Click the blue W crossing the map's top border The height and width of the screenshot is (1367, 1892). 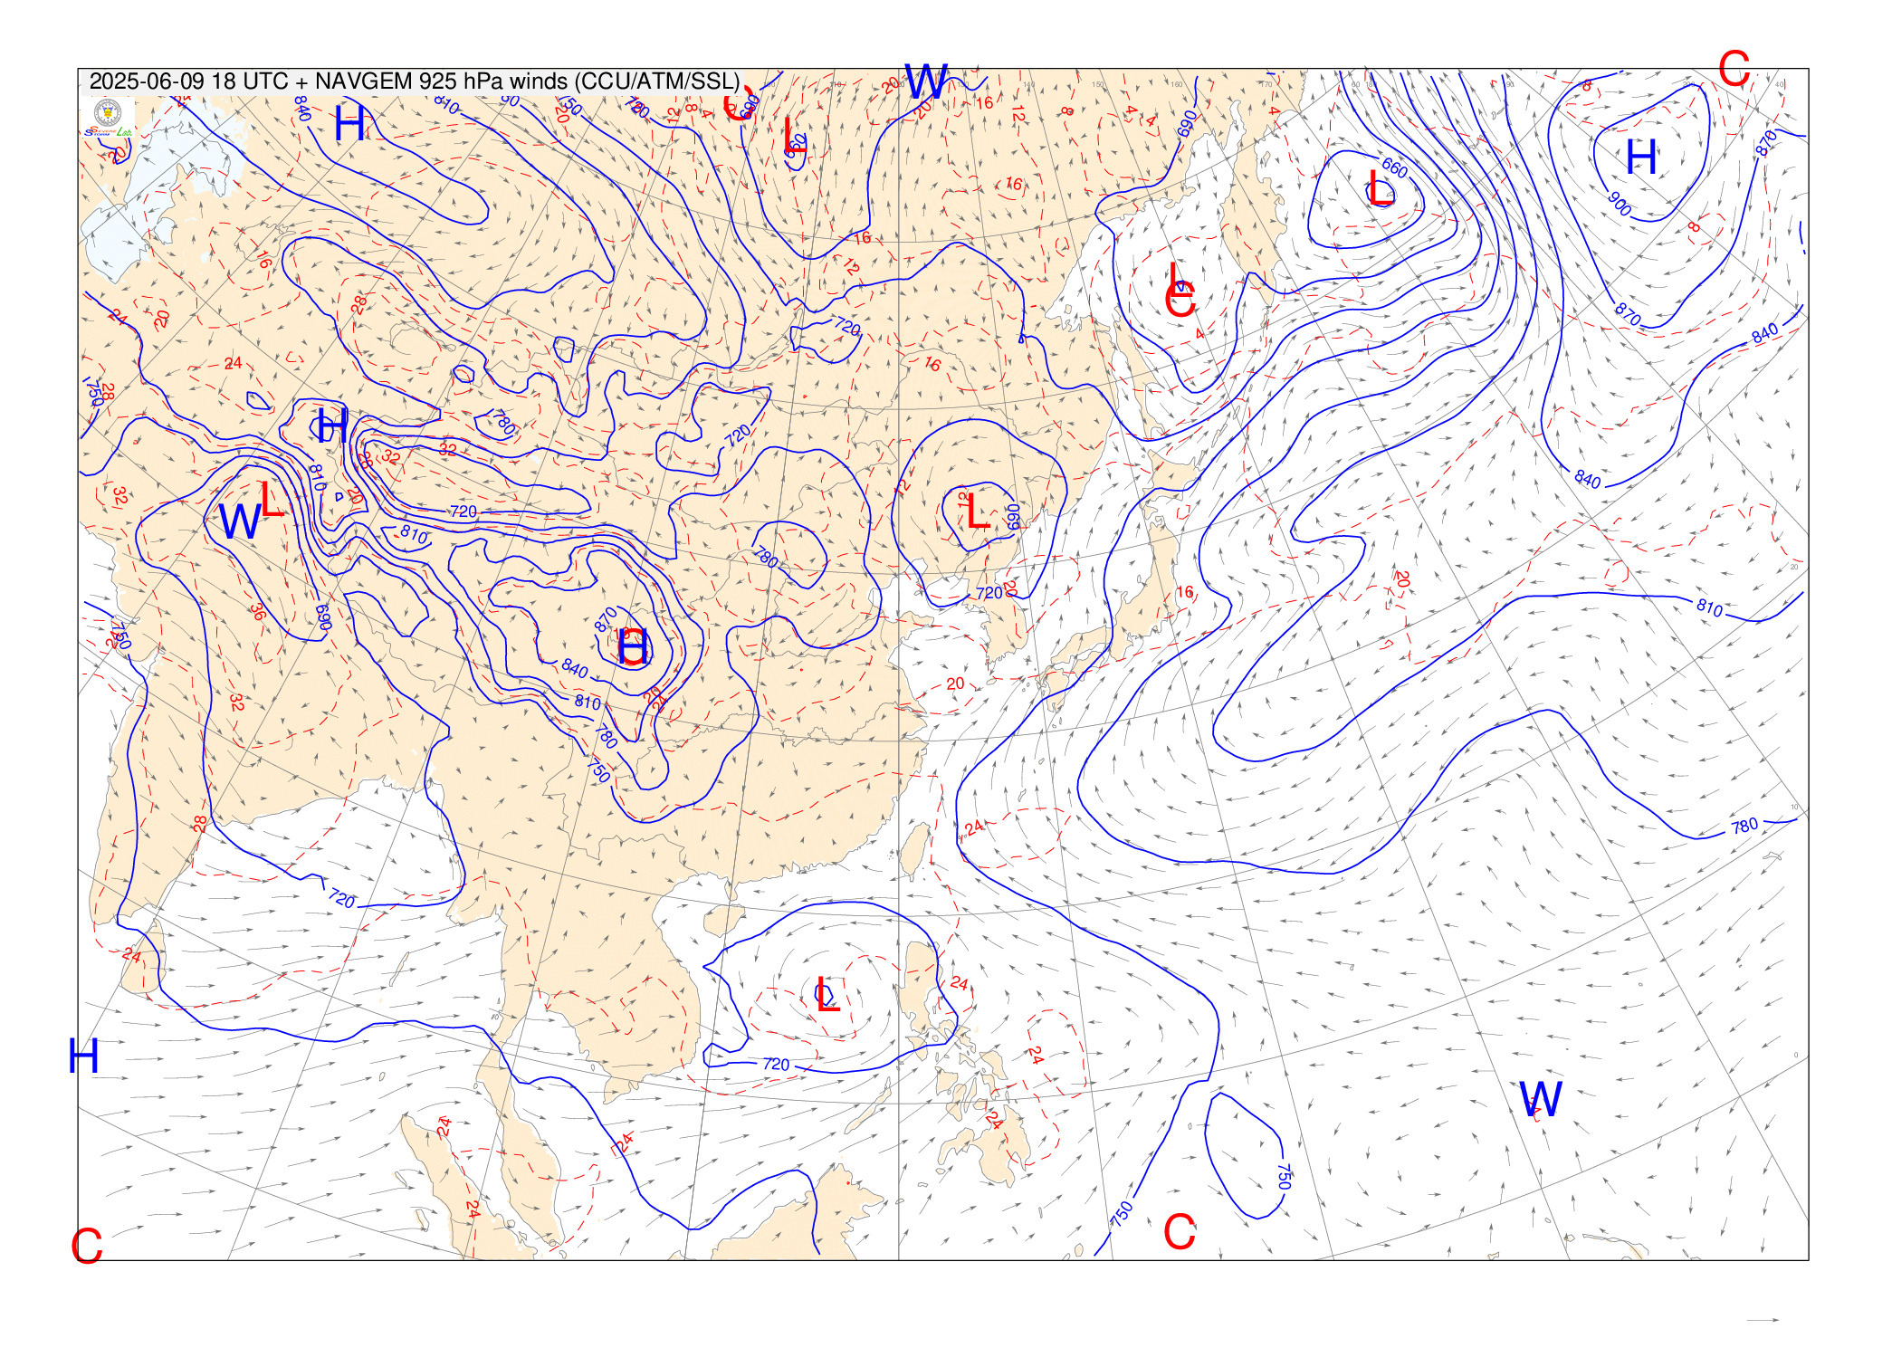click(x=926, y=82)
